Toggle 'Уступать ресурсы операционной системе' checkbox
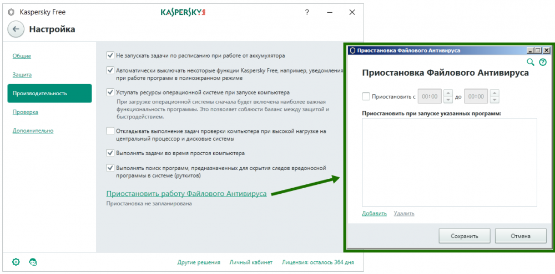The width and height of the screenshot is (555, 274). point(110,92)
